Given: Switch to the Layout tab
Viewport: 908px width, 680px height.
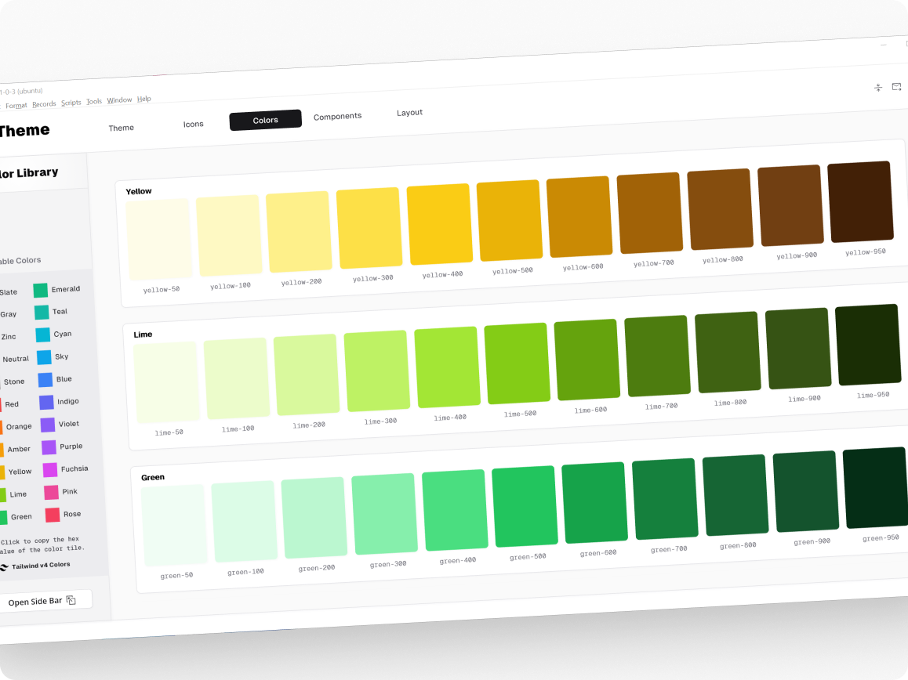Looking at the screenshot, I should tap(409, 112).
